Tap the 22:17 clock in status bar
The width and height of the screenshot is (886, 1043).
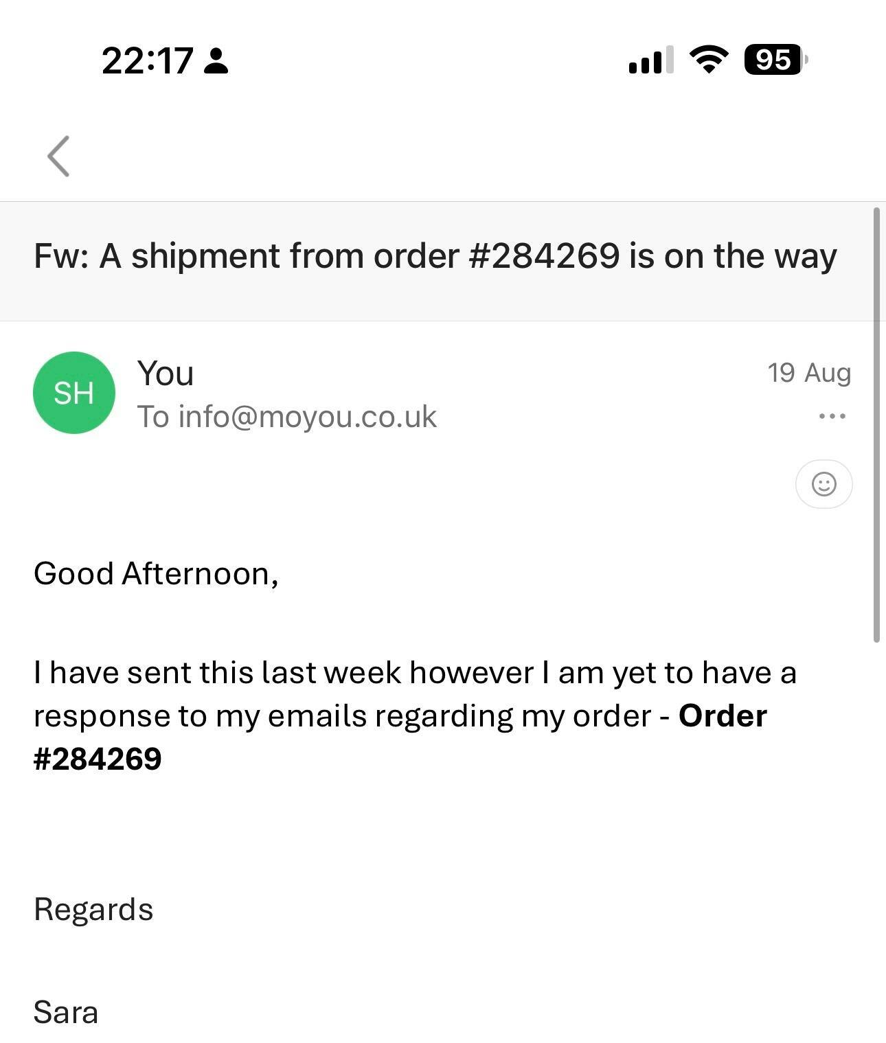(148, 60)
